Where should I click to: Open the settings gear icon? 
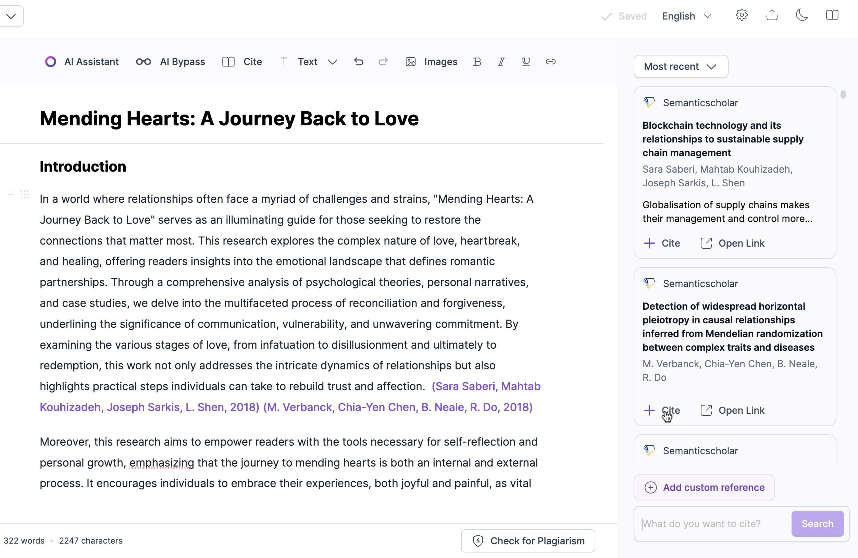point(742,15)
